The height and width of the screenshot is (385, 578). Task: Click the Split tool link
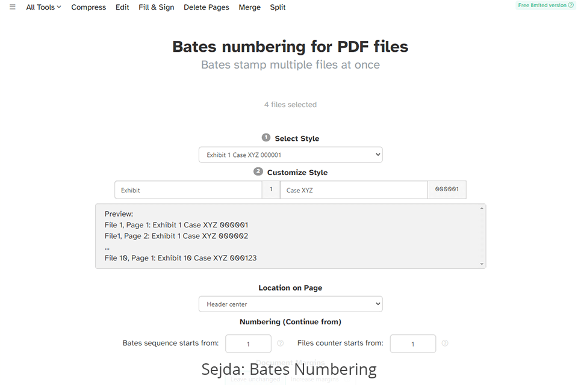click(278, 7)
